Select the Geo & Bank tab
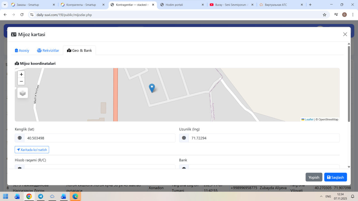Image resolution: width=358 pixels, height=201 pixels. 79,51
